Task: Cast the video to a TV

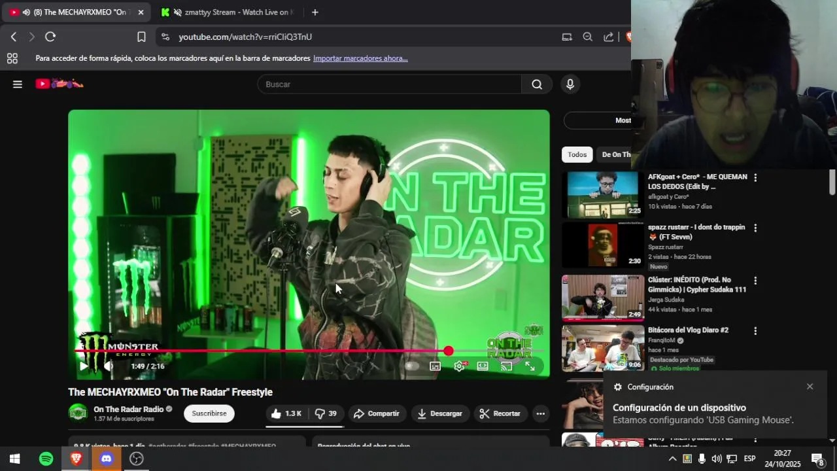Action: (x=506, y=366)
